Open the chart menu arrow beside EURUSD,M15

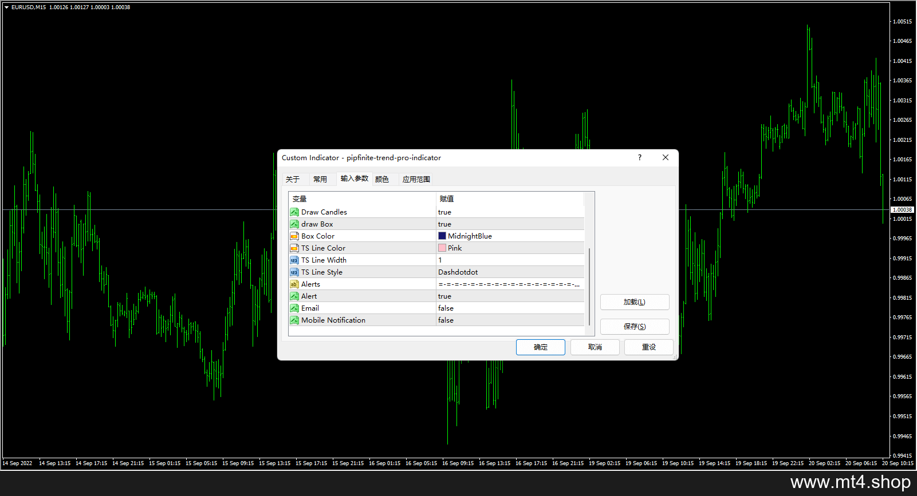6,7
